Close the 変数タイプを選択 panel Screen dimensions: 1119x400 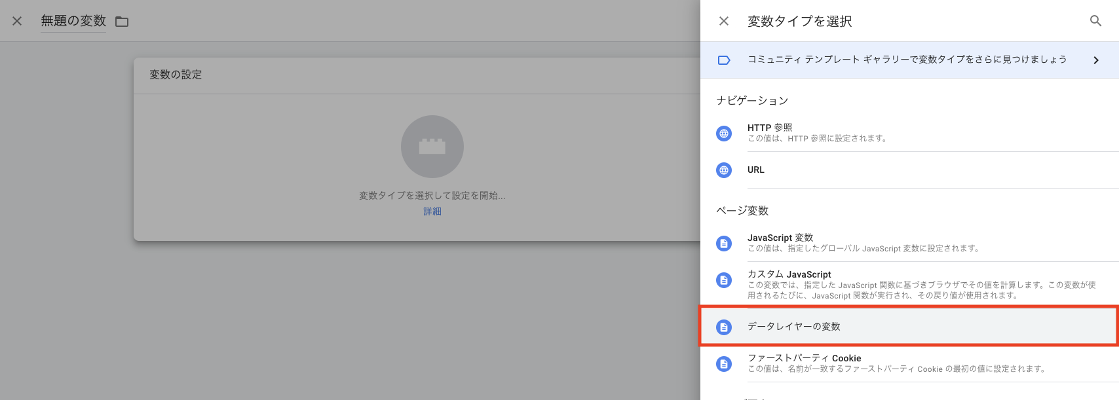(724, 21)
